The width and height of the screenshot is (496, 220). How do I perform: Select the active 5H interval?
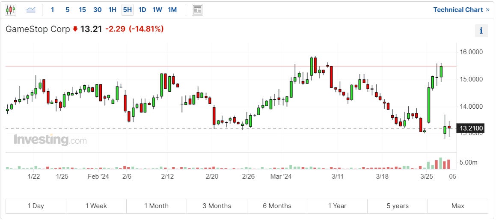pyautogui.click(x=127, y=10)
